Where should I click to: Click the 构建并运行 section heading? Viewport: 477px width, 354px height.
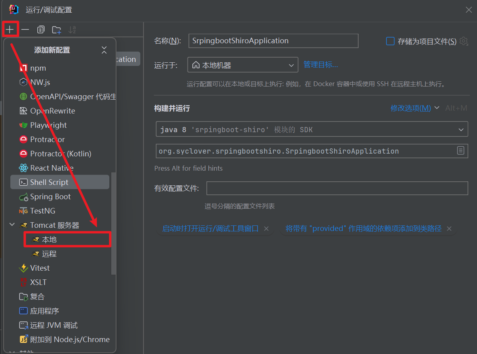(x=172, y=108)
